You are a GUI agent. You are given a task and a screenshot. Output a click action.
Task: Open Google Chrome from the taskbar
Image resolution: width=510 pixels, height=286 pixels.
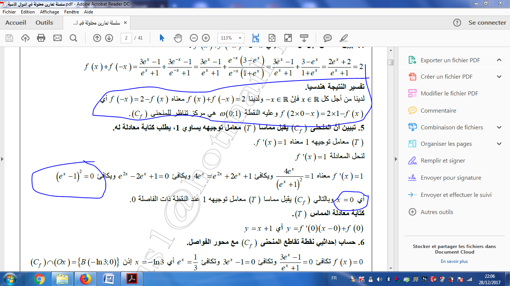tap(39, 279)
